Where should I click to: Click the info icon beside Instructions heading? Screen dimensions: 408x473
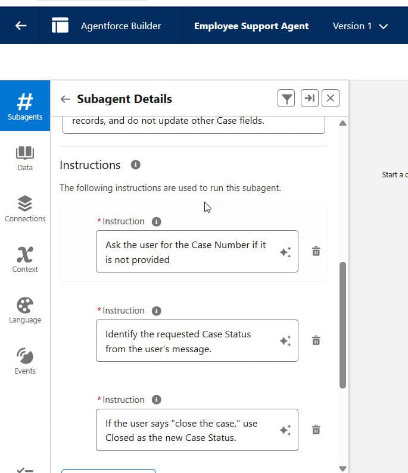point(136,165)
